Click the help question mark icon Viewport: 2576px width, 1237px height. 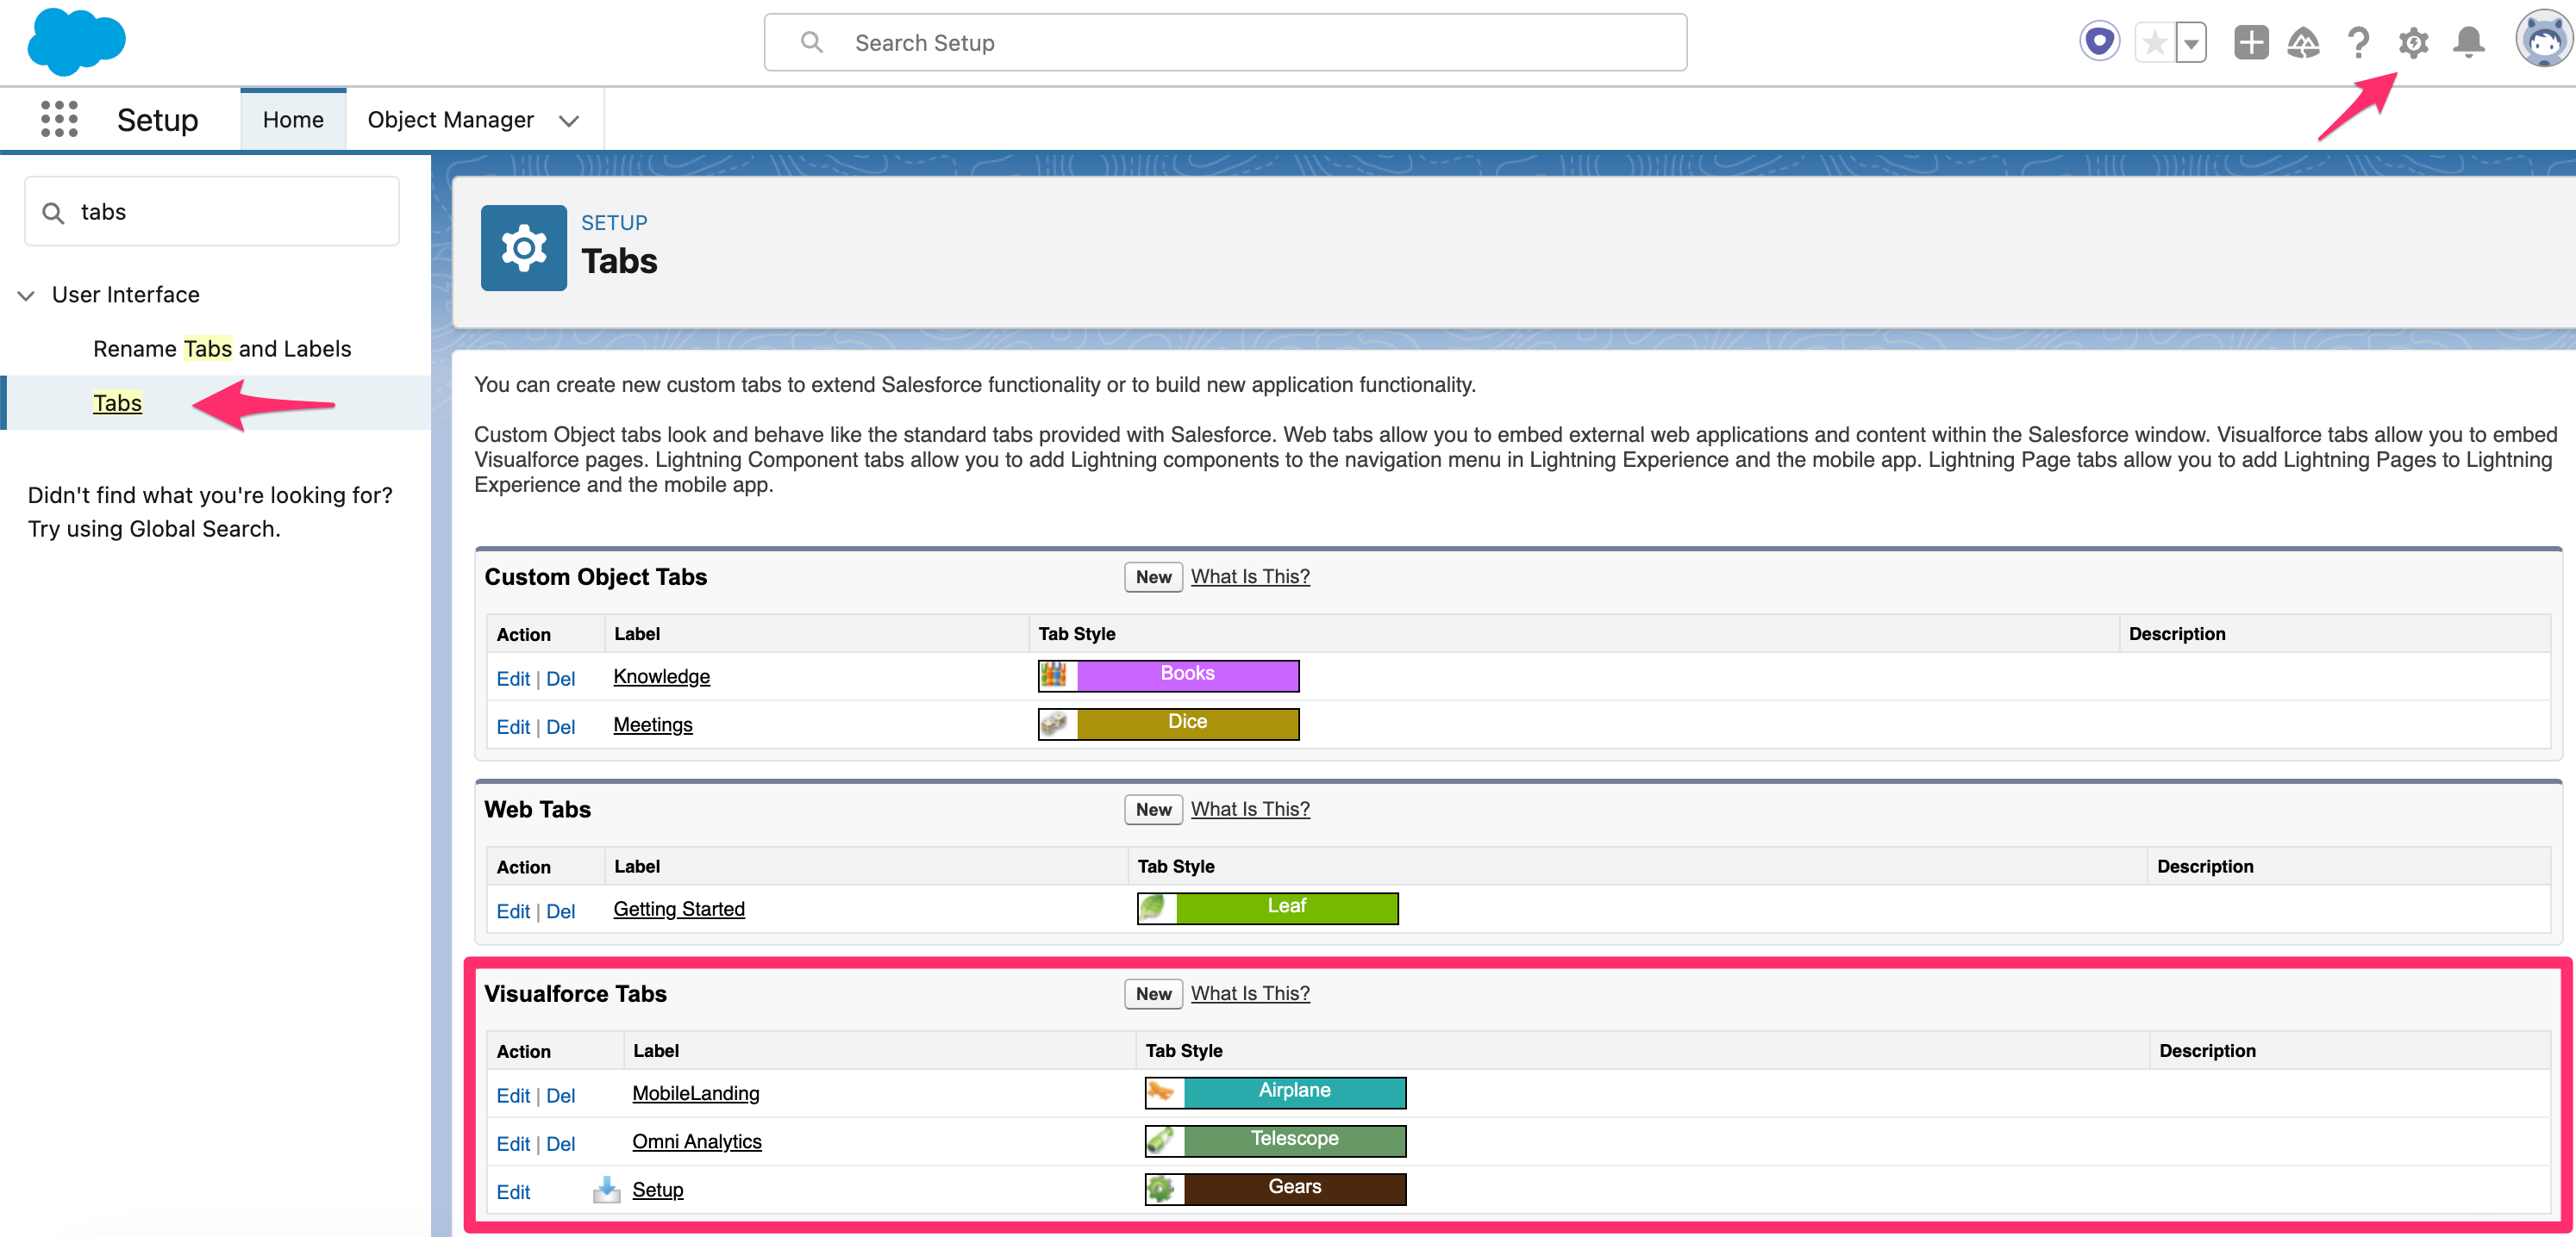[x=2358, y=43]
